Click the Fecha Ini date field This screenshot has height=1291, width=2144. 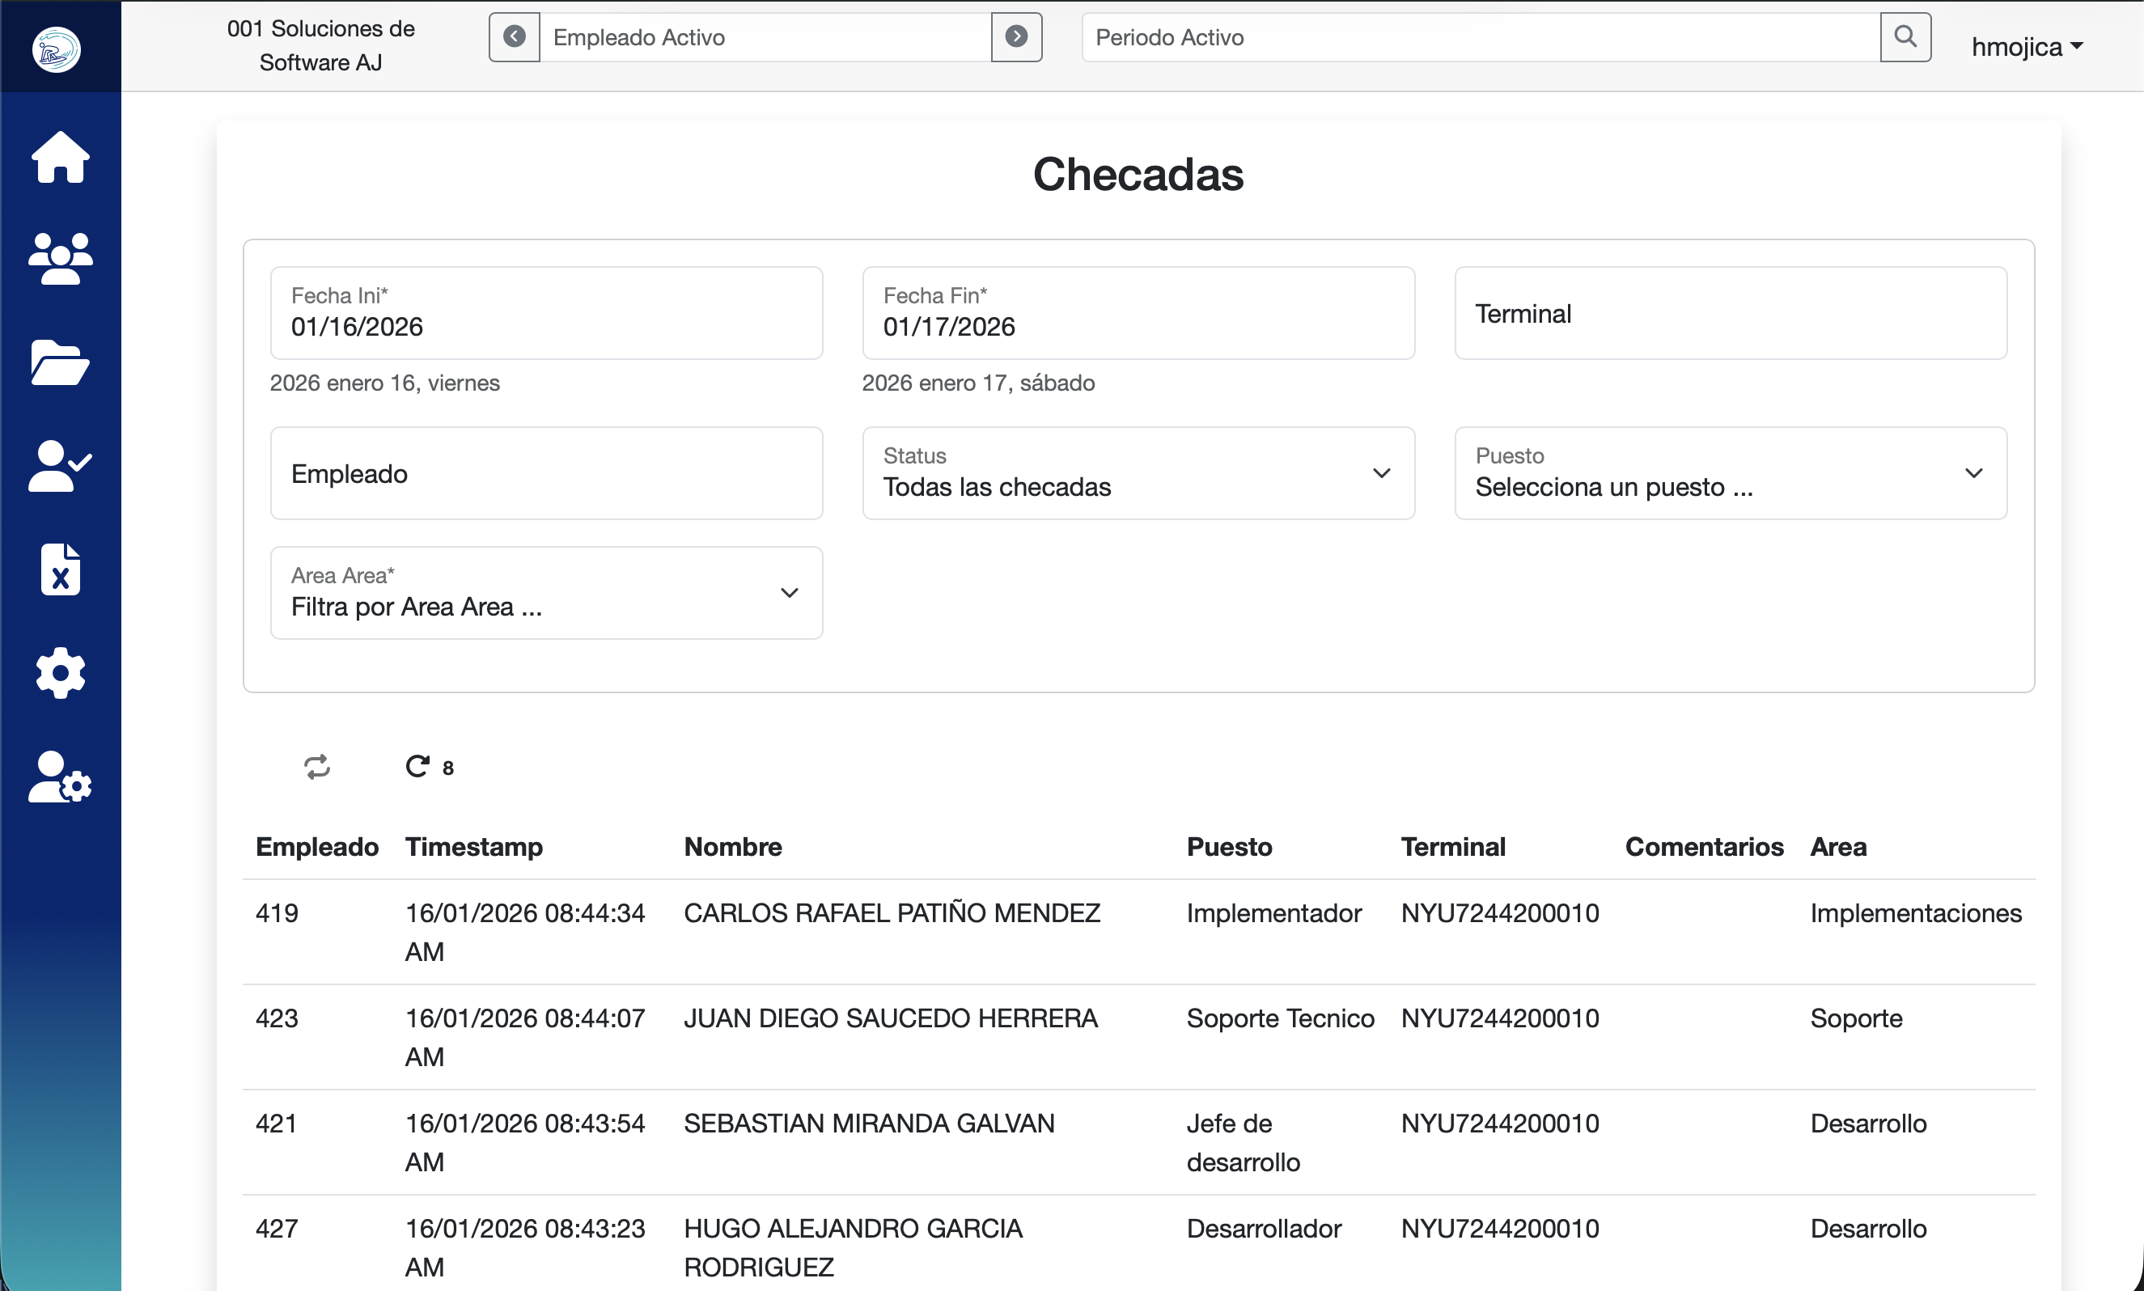coord(545,313)
